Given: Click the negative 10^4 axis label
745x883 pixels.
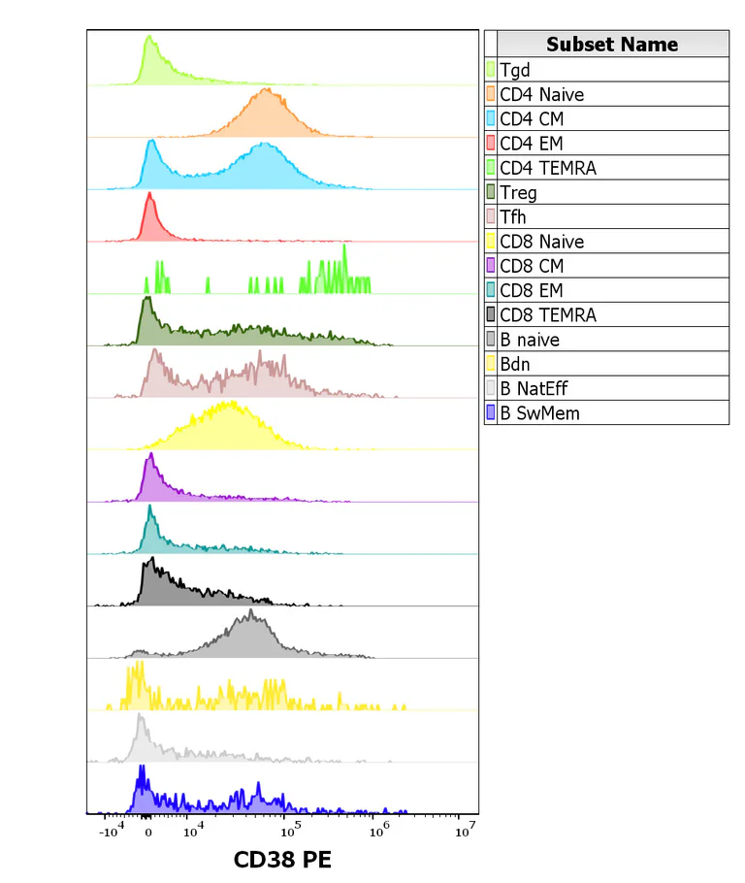Looking at the screenshot, I should click(112, 830).
